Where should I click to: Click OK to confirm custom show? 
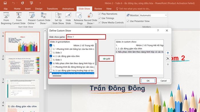[x=148, y=81]
